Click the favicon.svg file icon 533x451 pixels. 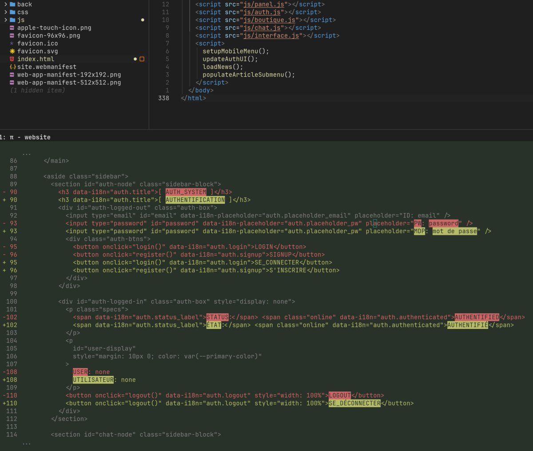(x=12, y=51)
